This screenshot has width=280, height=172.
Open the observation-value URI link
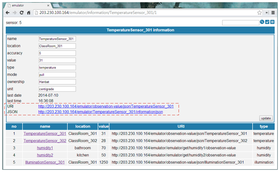coord(106,106)
